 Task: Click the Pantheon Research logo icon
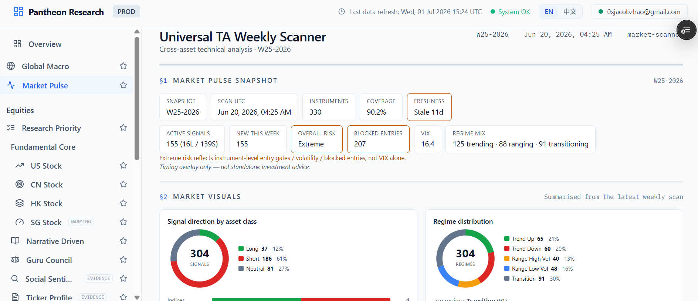pyautogui.click(x=18, y=11)
